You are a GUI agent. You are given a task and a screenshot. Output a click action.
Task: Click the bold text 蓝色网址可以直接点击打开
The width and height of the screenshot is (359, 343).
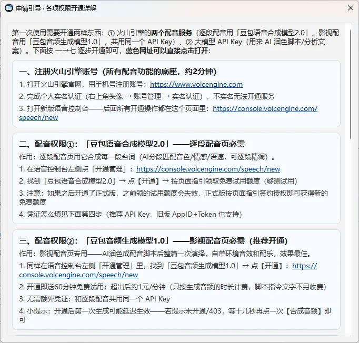pyautogui.click(x=167, y=51)
